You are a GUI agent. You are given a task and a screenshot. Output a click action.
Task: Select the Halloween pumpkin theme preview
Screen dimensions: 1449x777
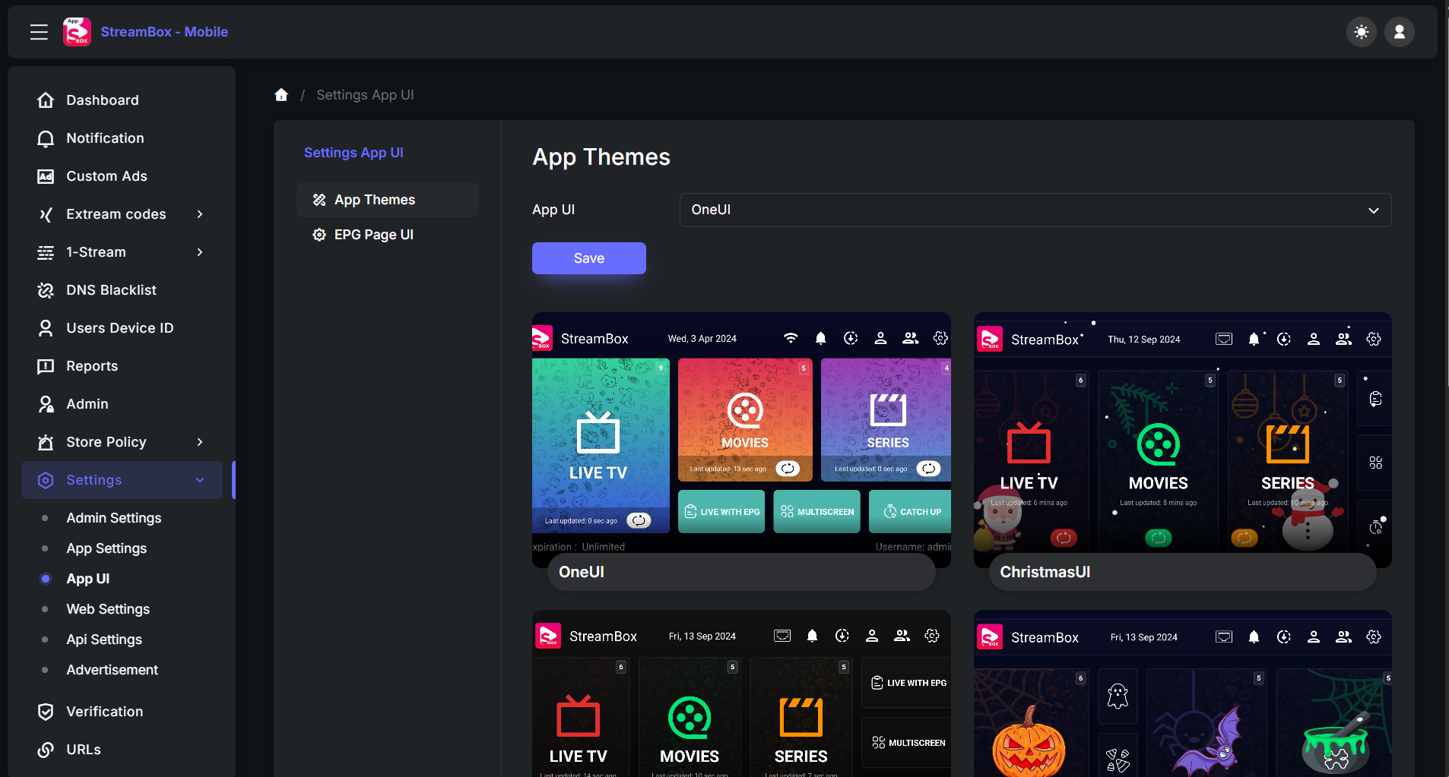(1182, 693)
